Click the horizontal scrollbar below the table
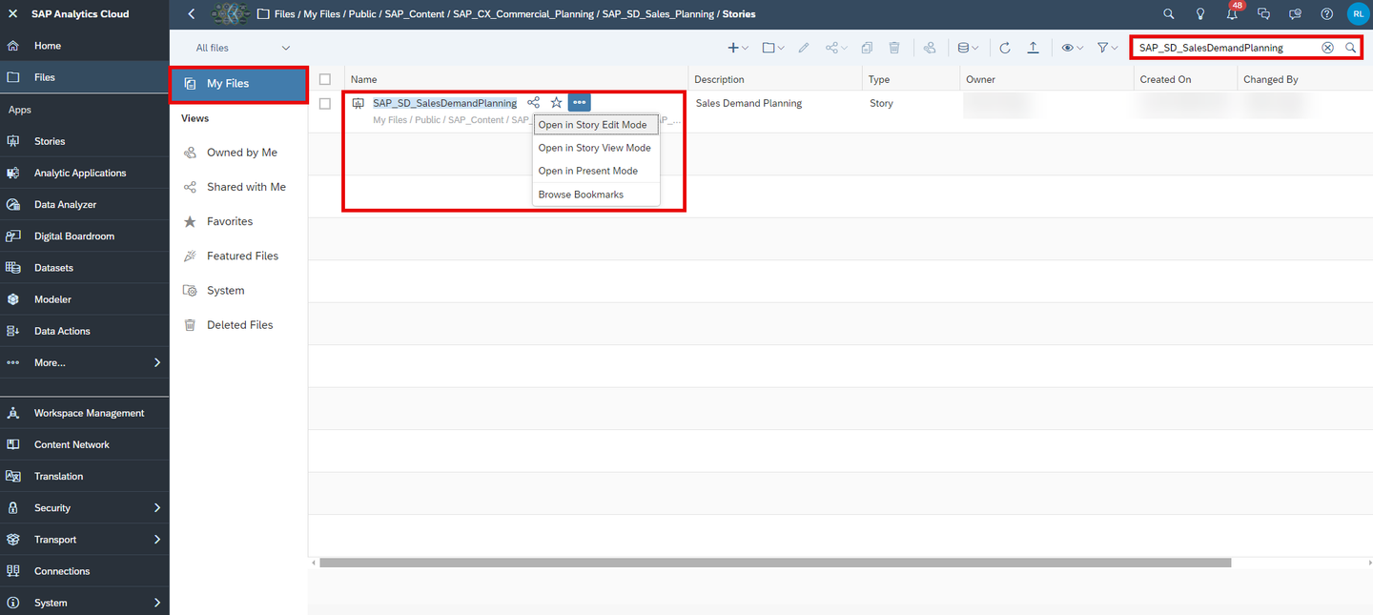 (x=775, y=563)
